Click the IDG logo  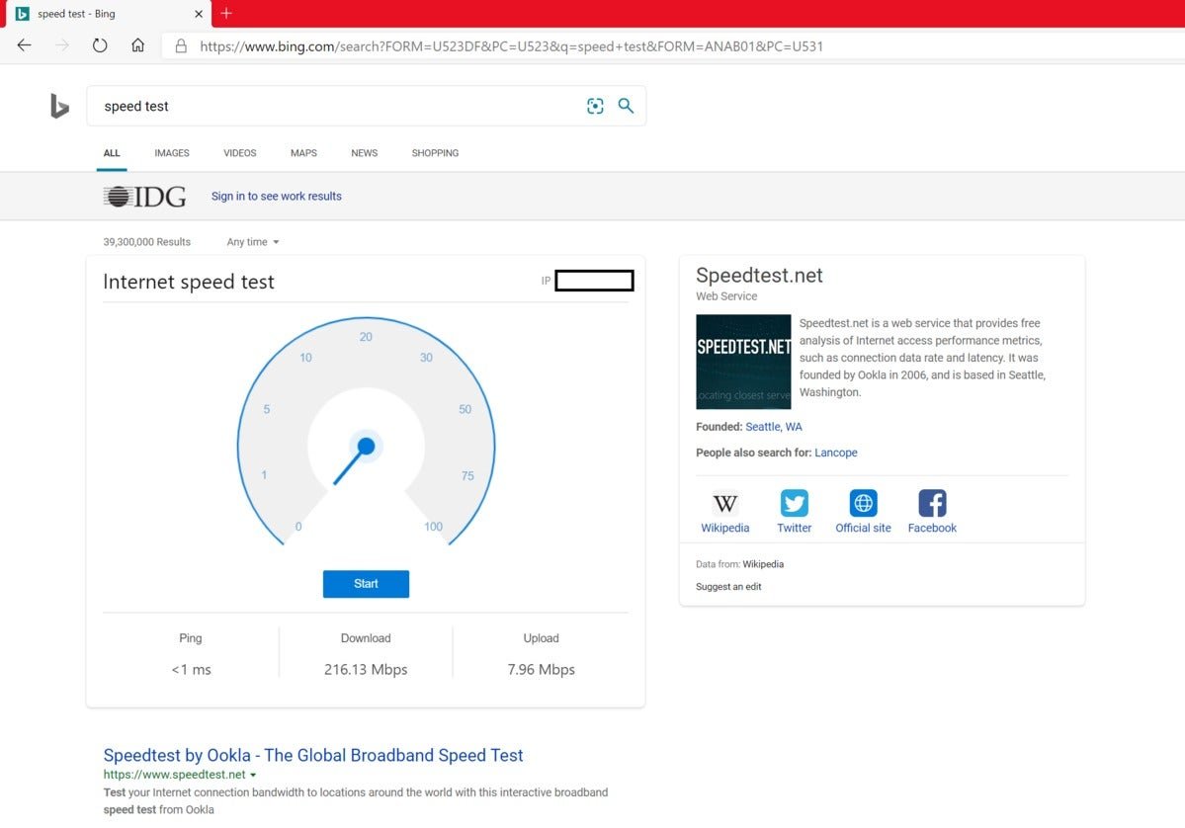point(144,197)
